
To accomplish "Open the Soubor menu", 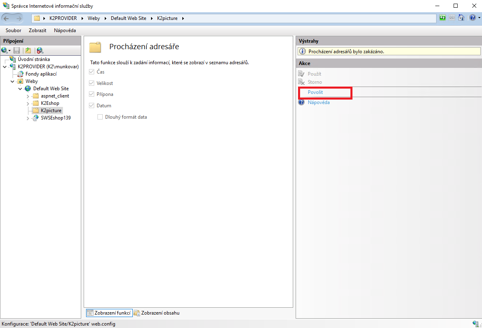I will pos(13,30).
